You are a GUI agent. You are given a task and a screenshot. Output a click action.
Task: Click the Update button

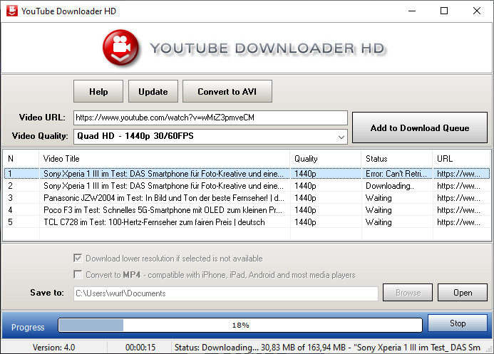pyautogui.click(x=153, y=91)
